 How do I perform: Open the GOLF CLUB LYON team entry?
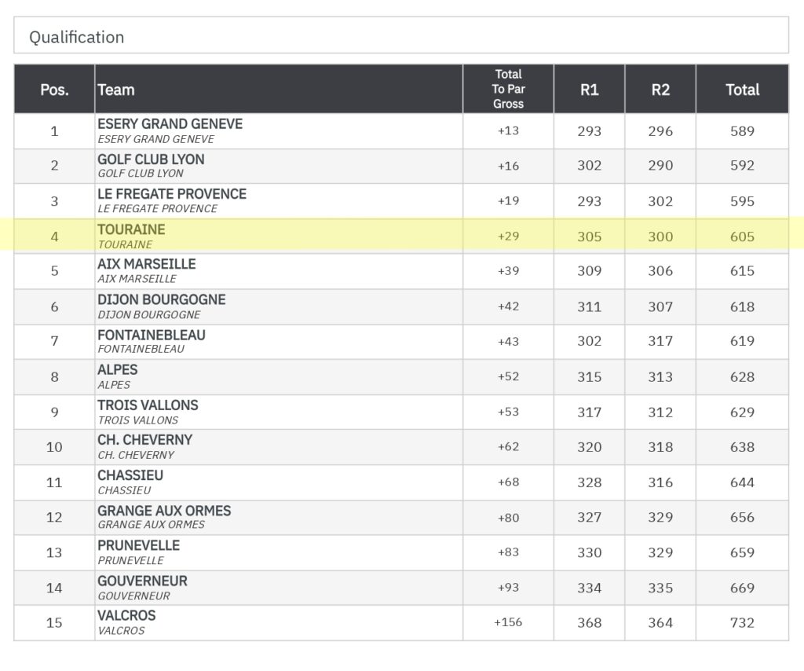pyautogui.click(x=151, y=159)
